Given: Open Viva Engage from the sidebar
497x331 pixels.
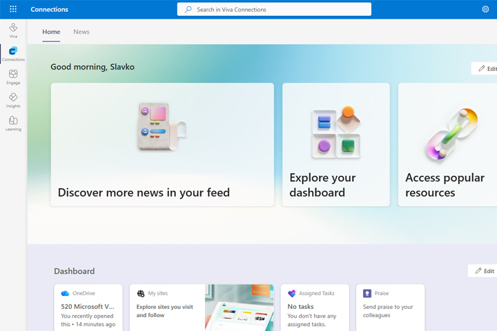Looking at the screenshot, I should 13,76.
